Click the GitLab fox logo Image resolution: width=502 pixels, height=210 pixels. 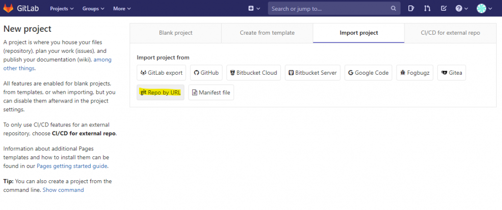point(8,8)
